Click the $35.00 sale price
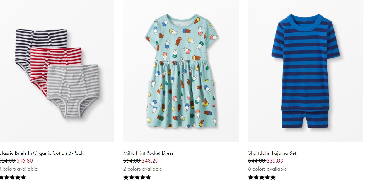This screenshot has width=365, height=182. pos(275,161)
